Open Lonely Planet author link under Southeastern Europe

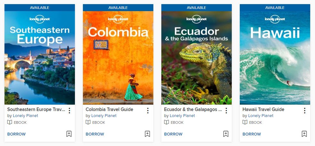coord(26,116)
